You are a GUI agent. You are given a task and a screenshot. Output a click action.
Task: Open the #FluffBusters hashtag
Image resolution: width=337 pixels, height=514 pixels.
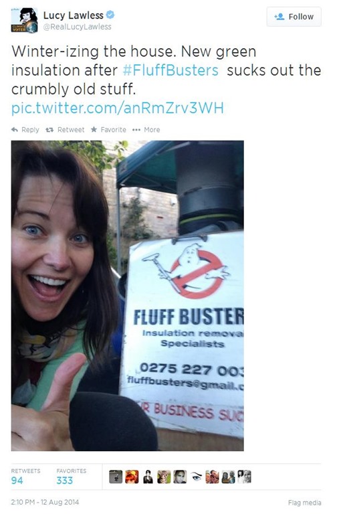point(171,70)
